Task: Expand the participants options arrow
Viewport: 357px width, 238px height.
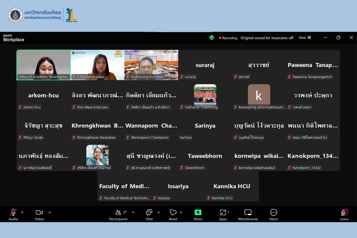Action: click(133, 212)
